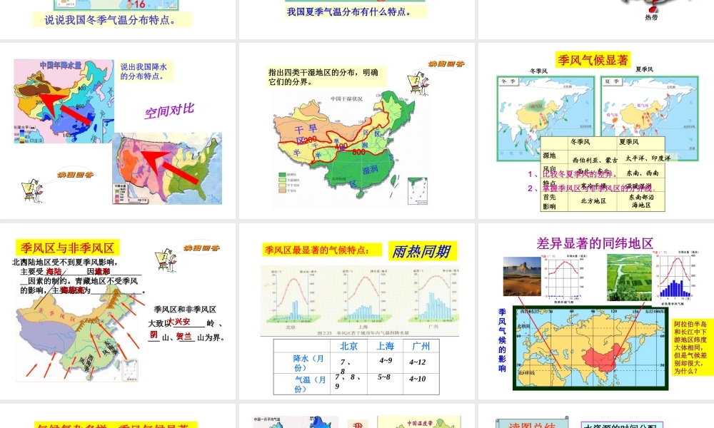714x428 pixels.
Task: Click the 干旱 label on the dry-wet map
Action: [306, 128]
